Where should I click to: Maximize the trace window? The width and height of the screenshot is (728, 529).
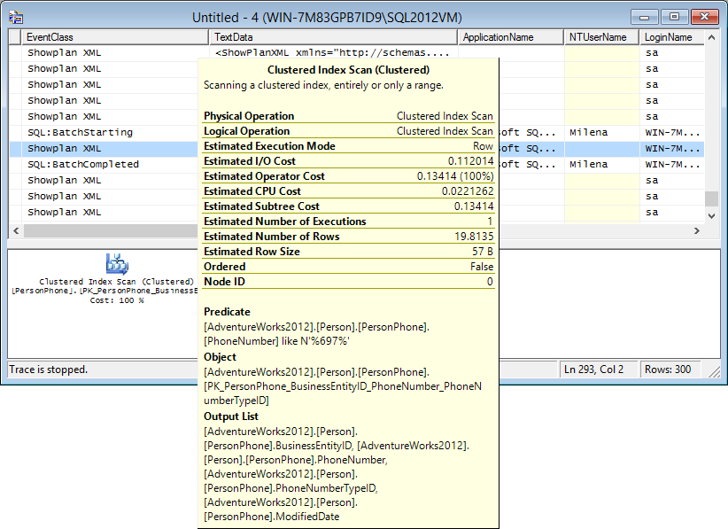tap(674, 16)
